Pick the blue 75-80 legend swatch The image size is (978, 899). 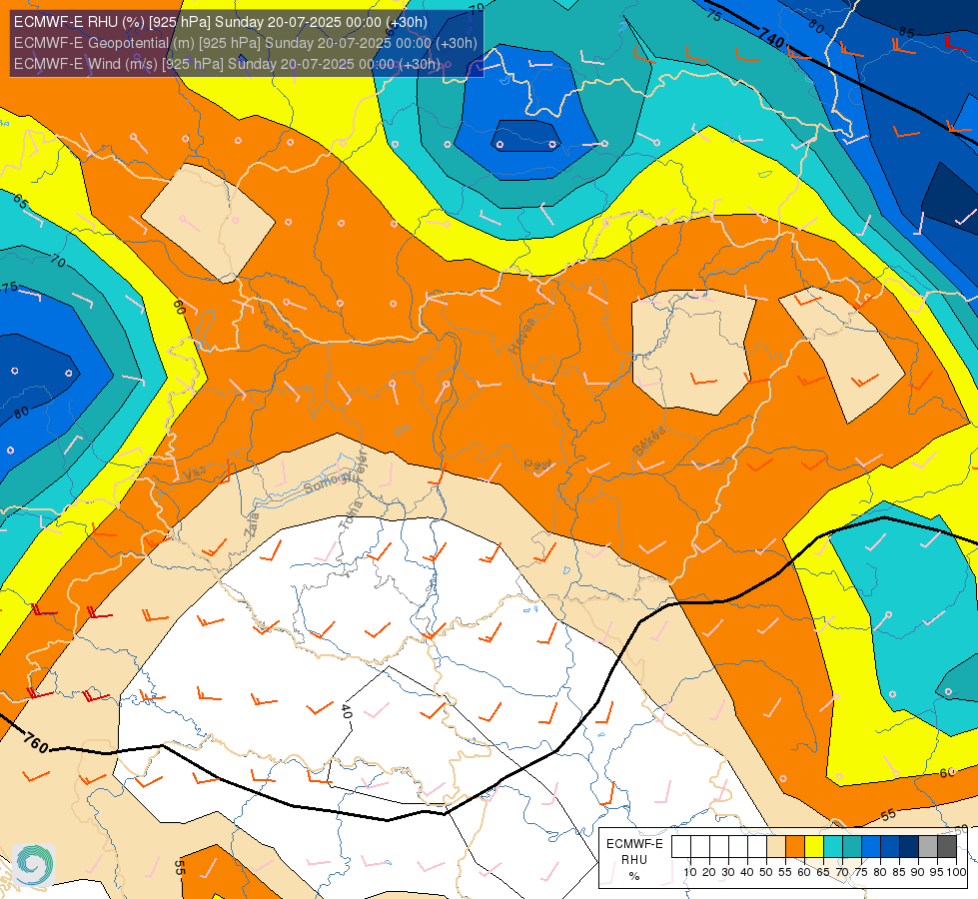click(x=871, y=847)
